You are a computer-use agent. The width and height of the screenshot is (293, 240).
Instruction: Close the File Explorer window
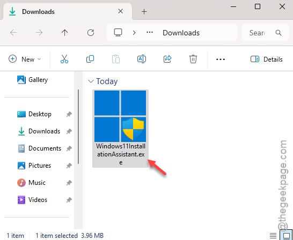click(282, 6)
